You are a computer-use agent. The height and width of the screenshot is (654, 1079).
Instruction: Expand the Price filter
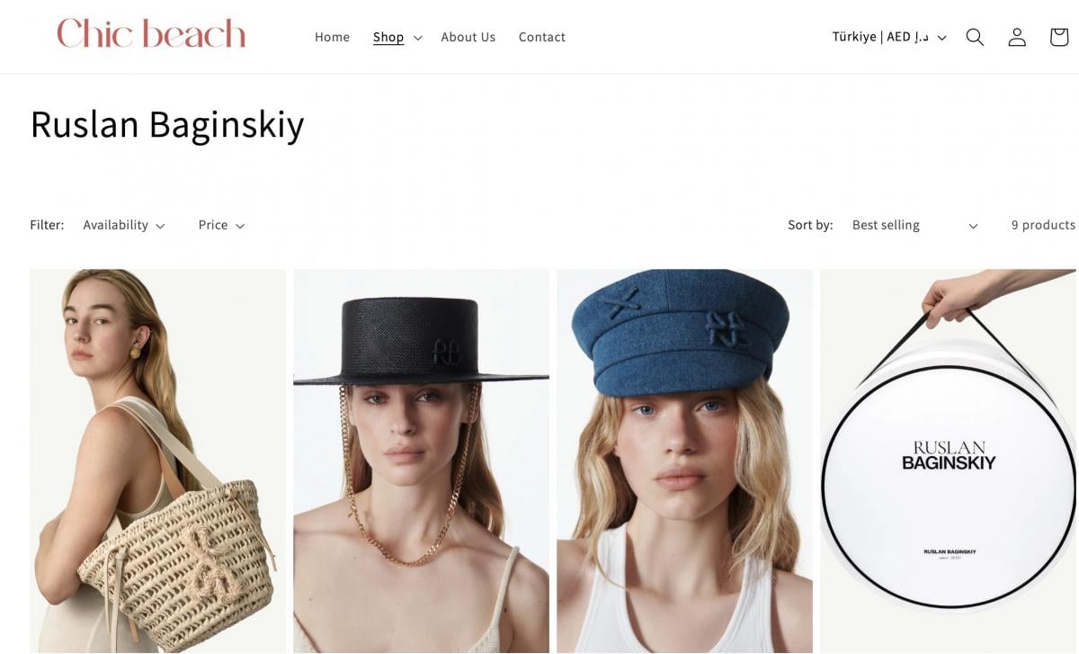point(221,225)
